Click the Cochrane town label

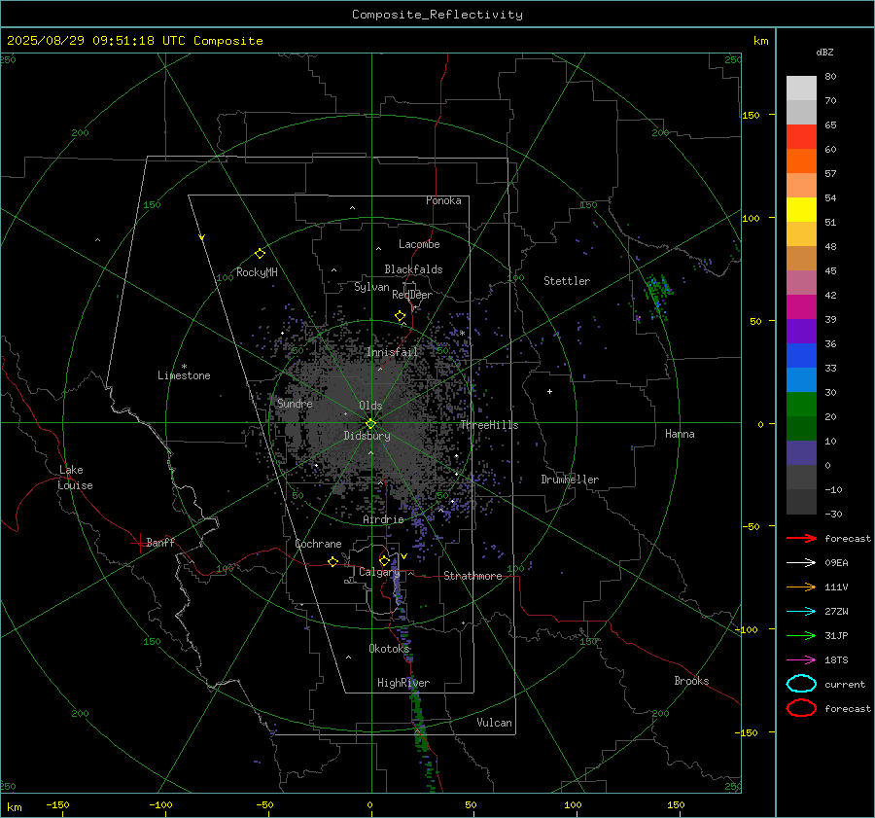[318, 544]
